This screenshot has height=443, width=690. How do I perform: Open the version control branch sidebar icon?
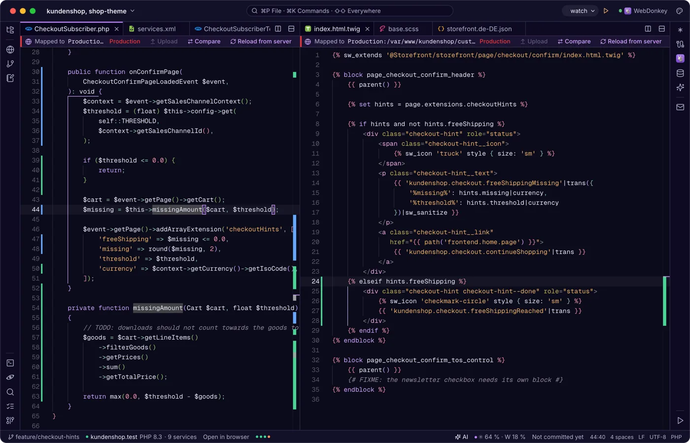pos(10,64)
